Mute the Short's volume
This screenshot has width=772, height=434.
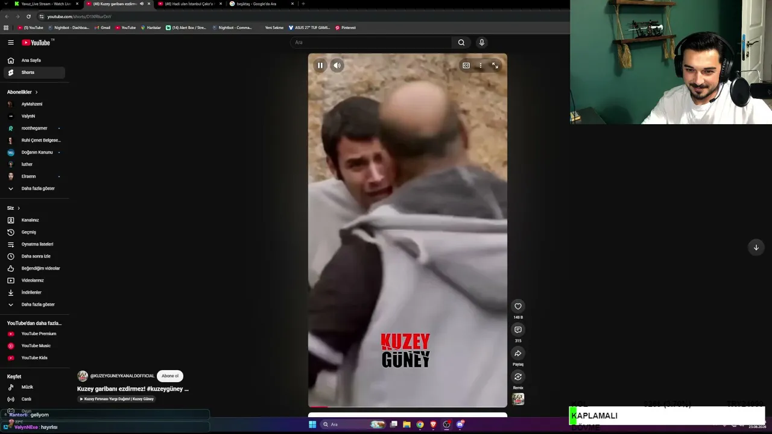point(337,65)
